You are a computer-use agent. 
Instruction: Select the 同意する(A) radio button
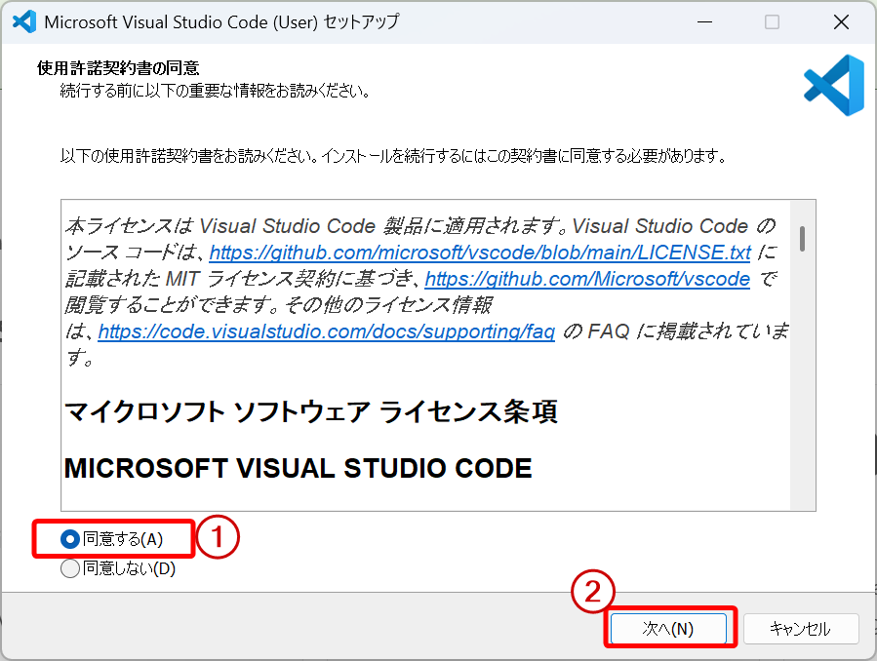tap(70, 539)
